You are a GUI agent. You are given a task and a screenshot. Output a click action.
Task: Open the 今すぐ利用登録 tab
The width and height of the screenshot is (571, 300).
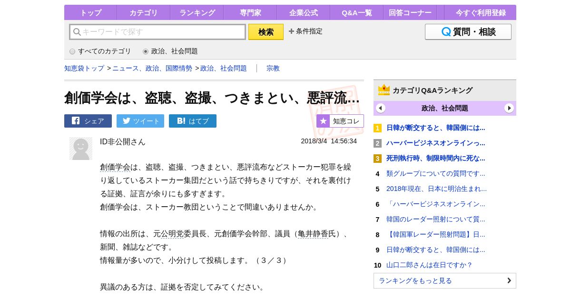coord(480,13)
